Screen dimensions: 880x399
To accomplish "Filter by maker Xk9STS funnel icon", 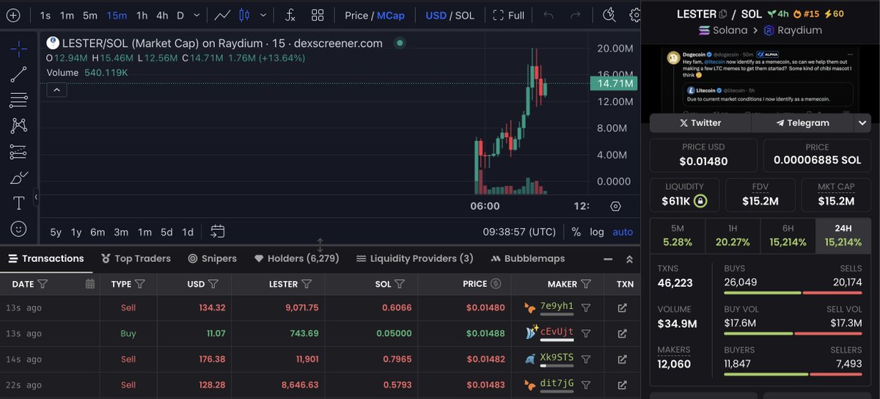I will [586, 359].
